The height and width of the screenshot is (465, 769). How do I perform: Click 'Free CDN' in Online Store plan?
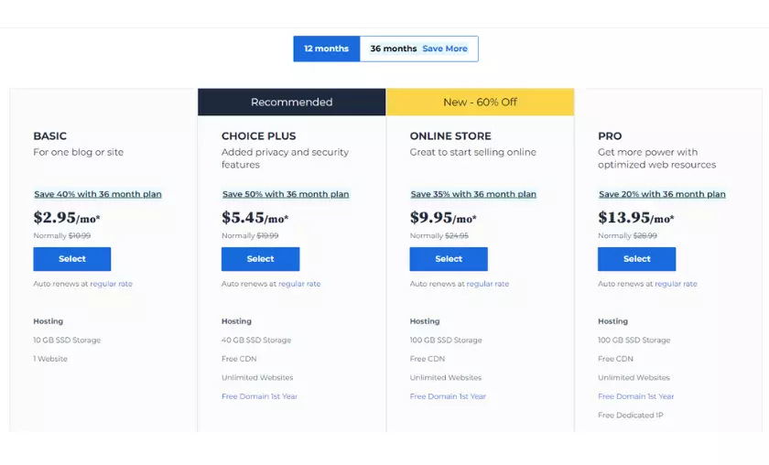click(428, 359)
